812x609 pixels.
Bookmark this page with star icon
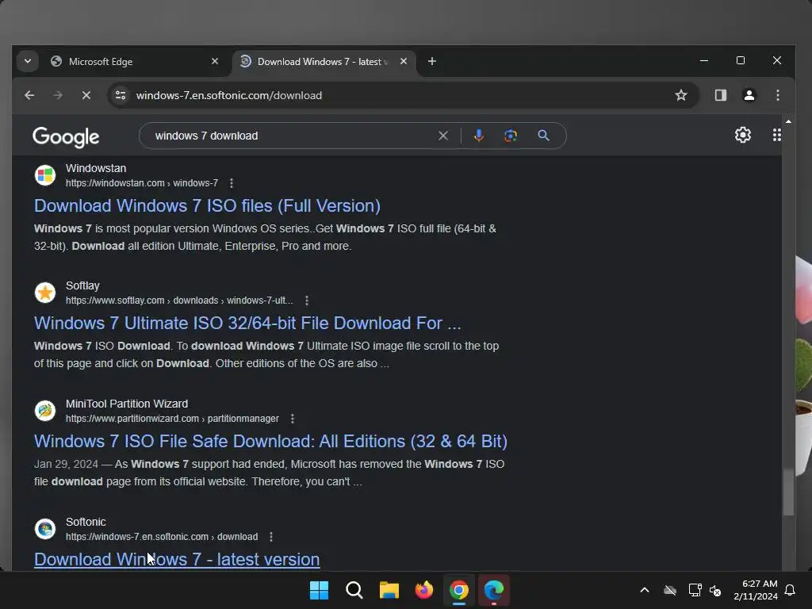point(681,95)
